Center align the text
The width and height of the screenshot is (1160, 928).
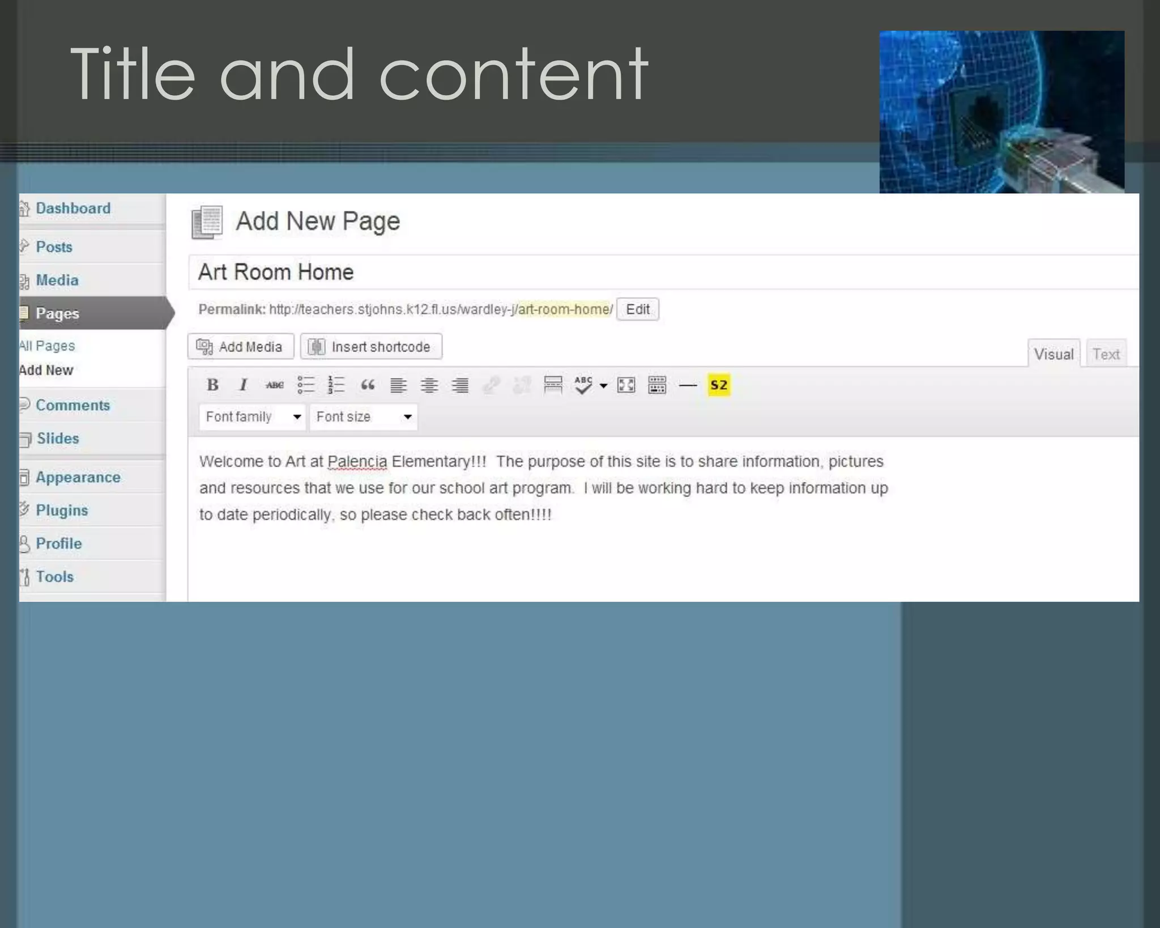click(x=429, y=385)
